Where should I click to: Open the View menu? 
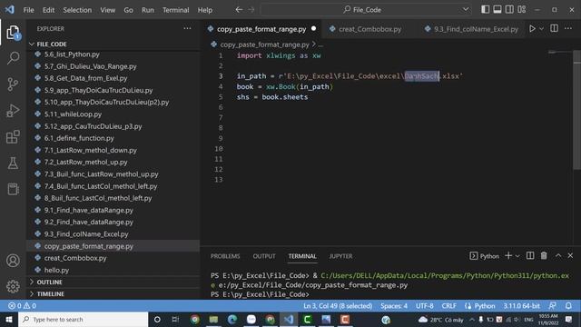(107, 10)
